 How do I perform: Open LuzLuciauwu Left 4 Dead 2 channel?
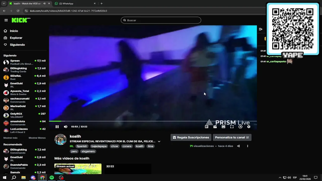(24, 130)
